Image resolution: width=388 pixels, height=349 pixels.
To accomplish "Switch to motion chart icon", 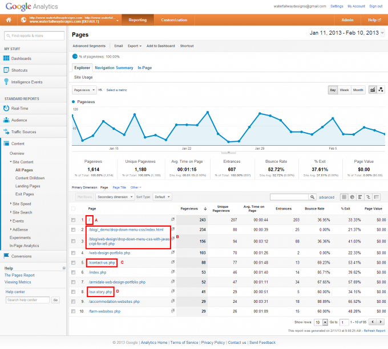I will coord(381,90).
